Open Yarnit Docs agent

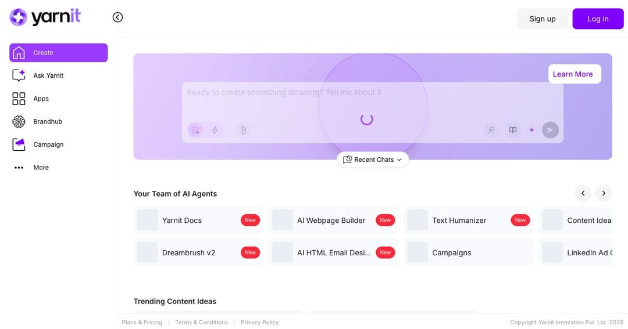(198, 220)
